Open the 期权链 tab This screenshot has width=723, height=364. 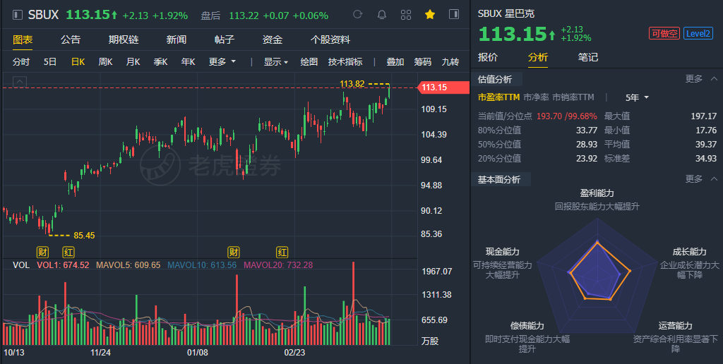pos(124,40)
